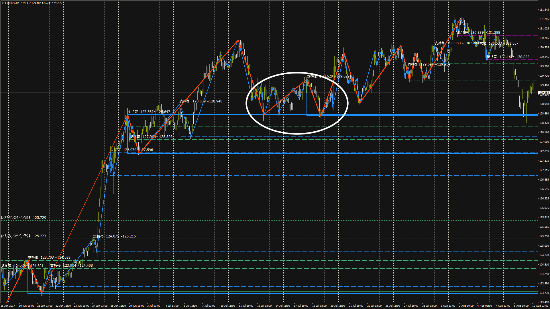Select the 支持帯 123.703~124.633 label

(49, 257)
